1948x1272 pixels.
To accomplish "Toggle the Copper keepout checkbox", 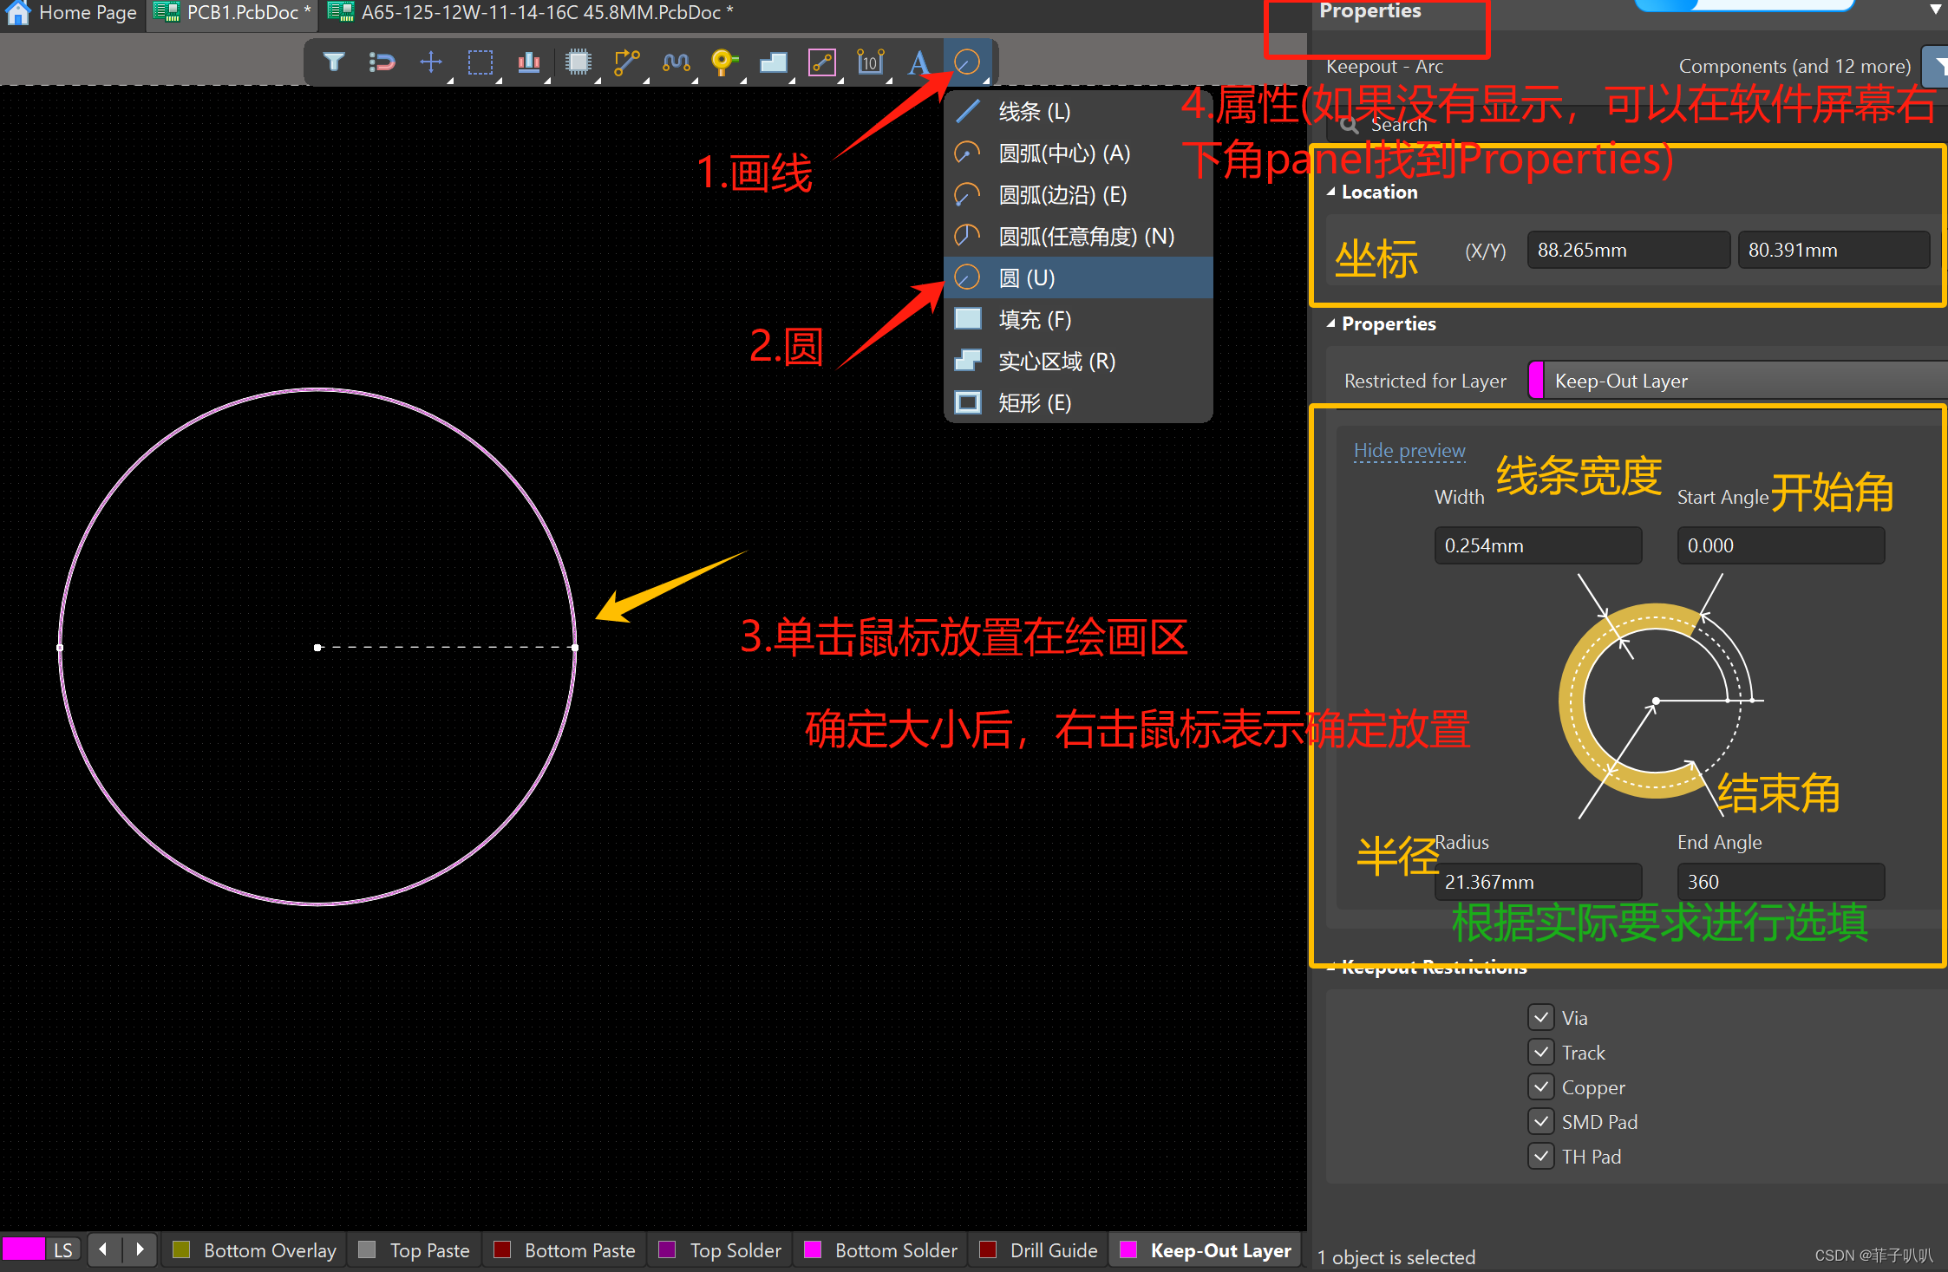I will coord(1541,1086).
